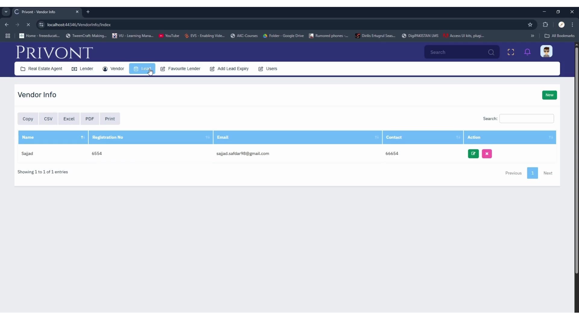Image resolution: width=579 pixels, height=325 pixels.
Task: Click the magnifier icon in header search
Action: [491, 52]
